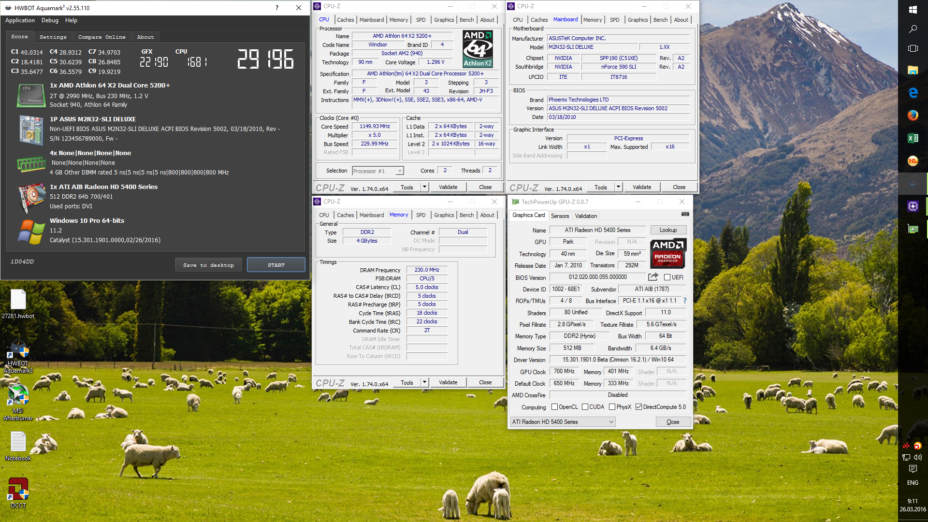
Task: Open File Explorer from taskbar
Action: click(x=913, y=70)
